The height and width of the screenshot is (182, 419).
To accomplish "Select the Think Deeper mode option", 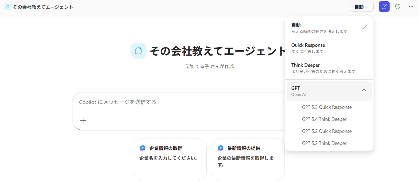I will [x=329, y=68].
